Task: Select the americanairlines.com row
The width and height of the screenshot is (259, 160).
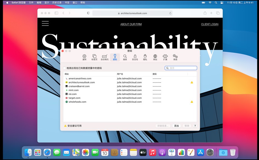Action: (x=130, y=78)
